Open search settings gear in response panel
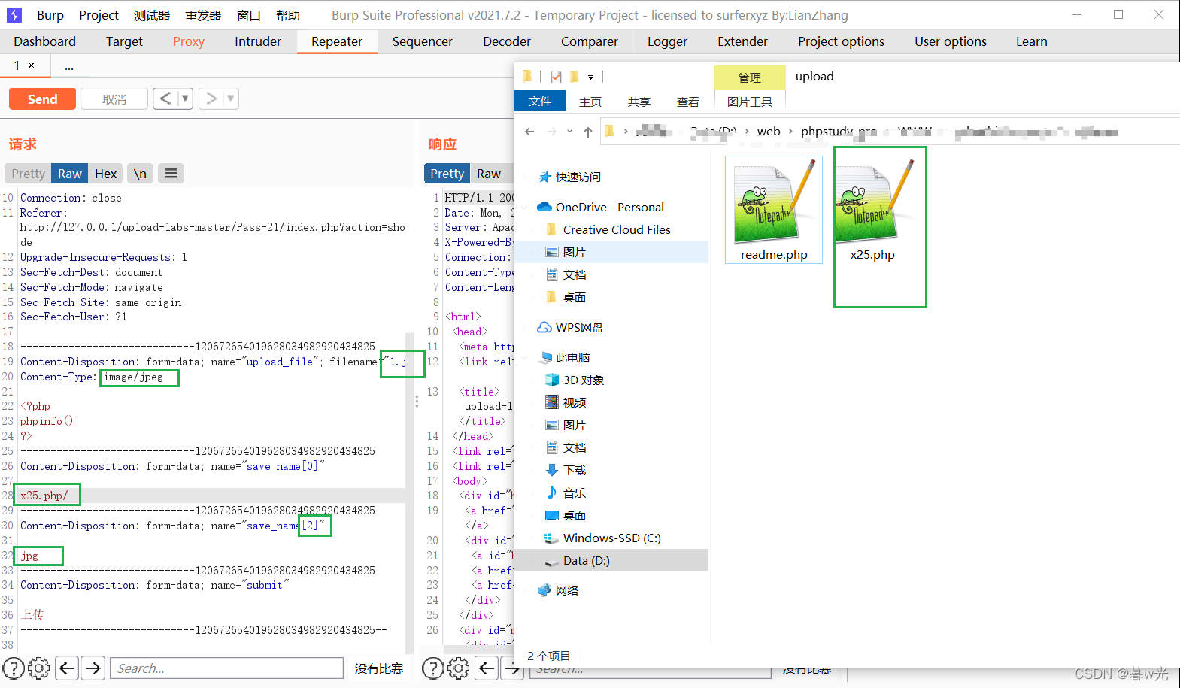This screenshot has width=1180, height=688. click(x=458, y=668)
